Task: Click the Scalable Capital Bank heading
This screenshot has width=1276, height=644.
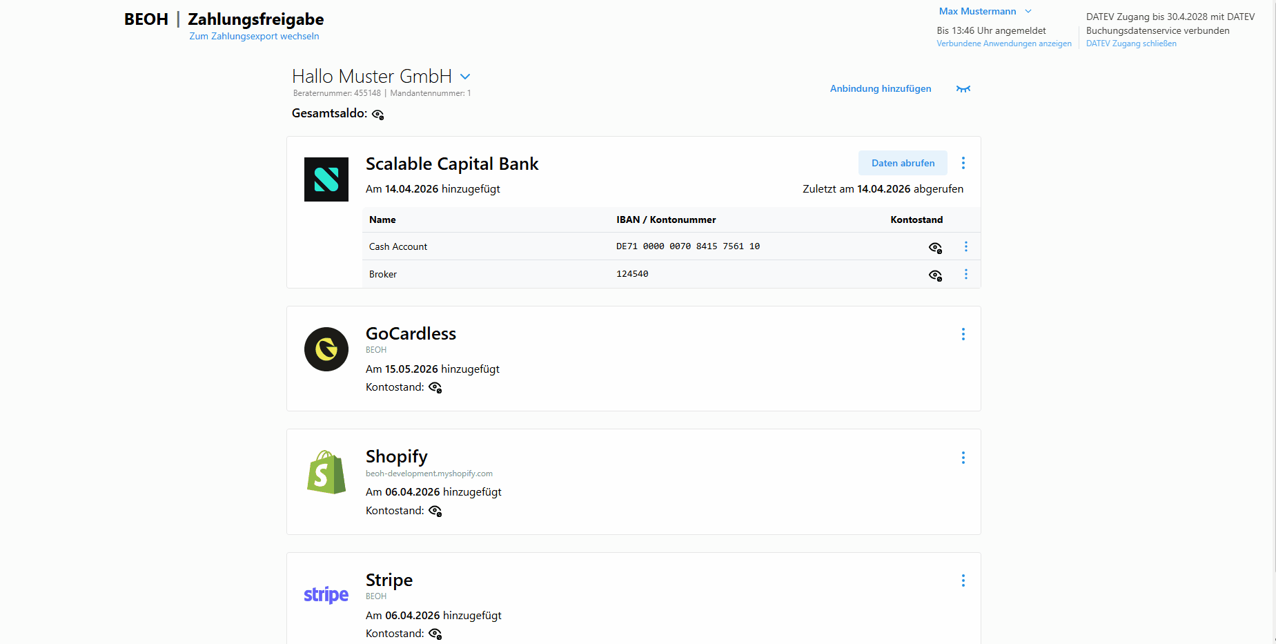Action: coord(452,164)
